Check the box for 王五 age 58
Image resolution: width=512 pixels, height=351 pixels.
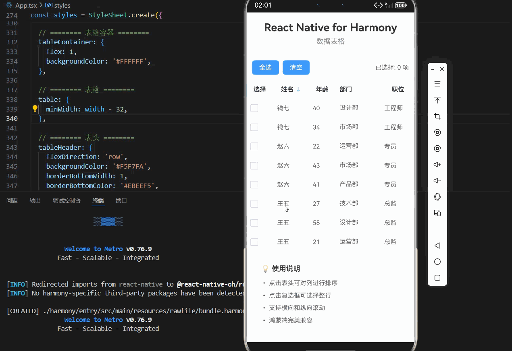click(254, 223)
